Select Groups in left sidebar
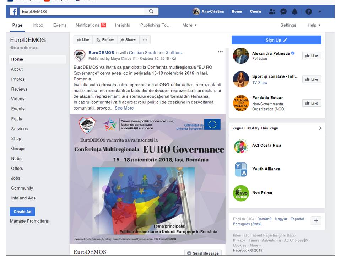Viewport: 341px width, 256px height. tap(18, 149)
